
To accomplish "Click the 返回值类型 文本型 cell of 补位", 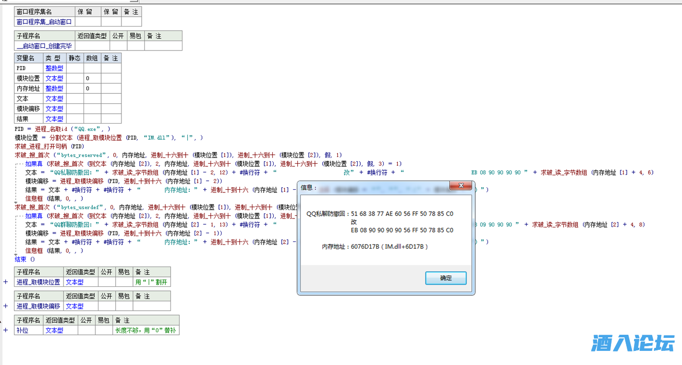I will [54, 330].
